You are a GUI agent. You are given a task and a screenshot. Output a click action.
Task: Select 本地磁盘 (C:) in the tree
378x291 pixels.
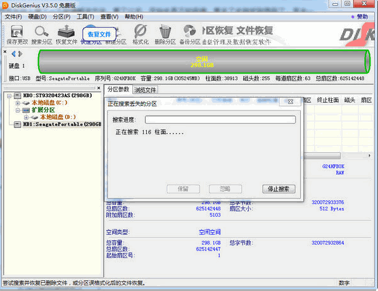click(49, 103)
